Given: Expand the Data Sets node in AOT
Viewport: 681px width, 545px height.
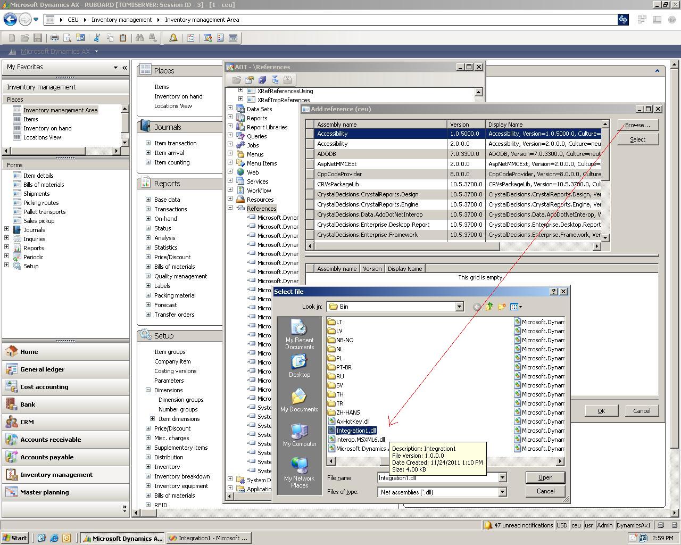Looking at the screenshot, I should 230,109.
